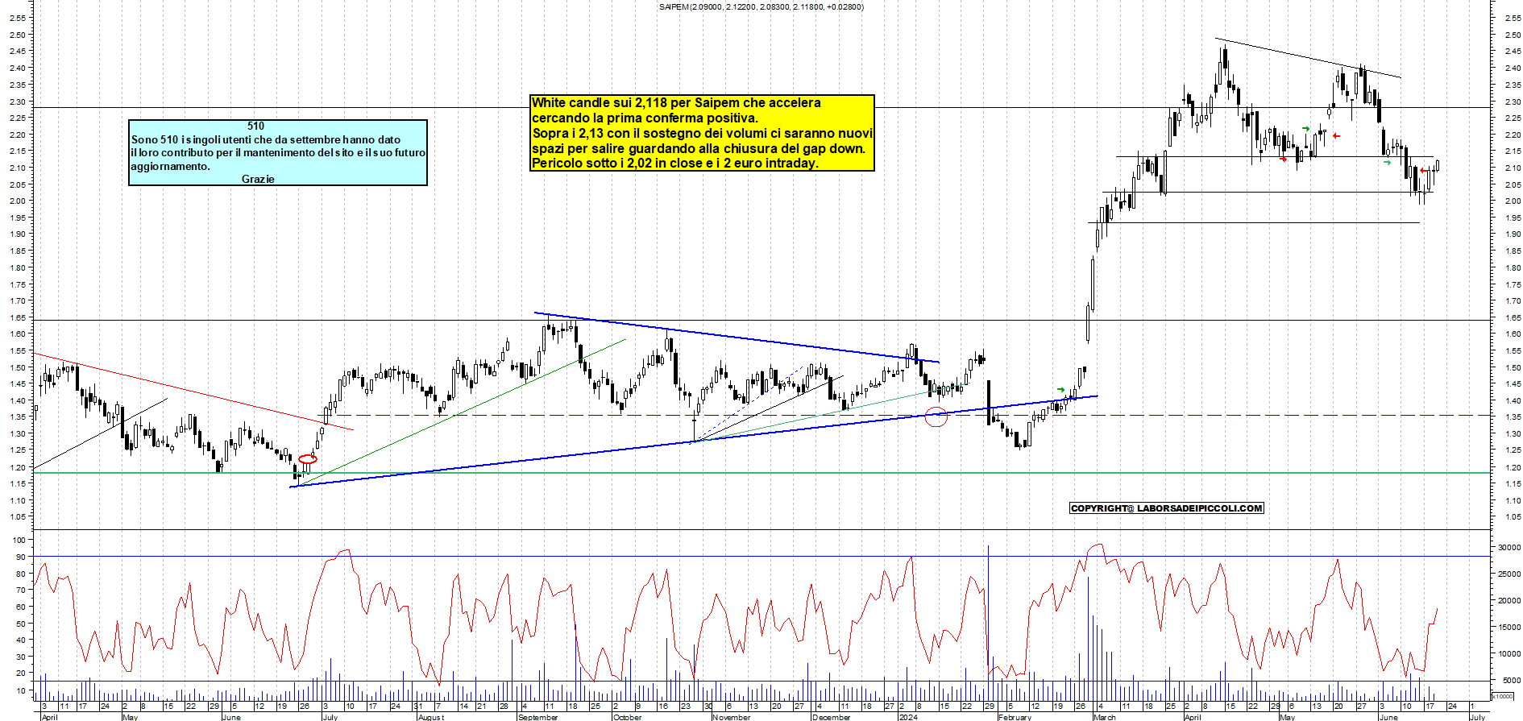Click the SAIPEM price title at top

(x=761, y=7)
